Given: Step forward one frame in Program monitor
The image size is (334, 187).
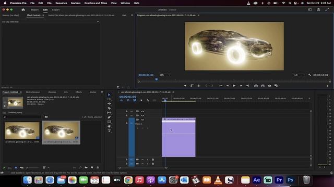Looking at the screenshot, I should pos(241,86).
